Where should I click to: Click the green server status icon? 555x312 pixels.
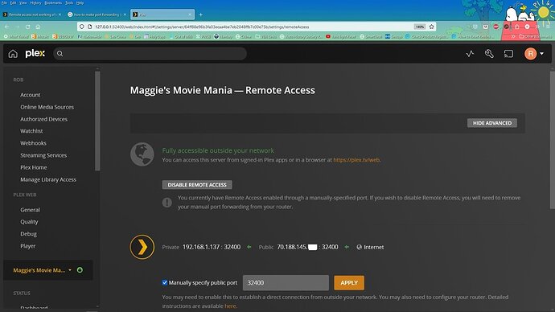click(x=80, y=270)
